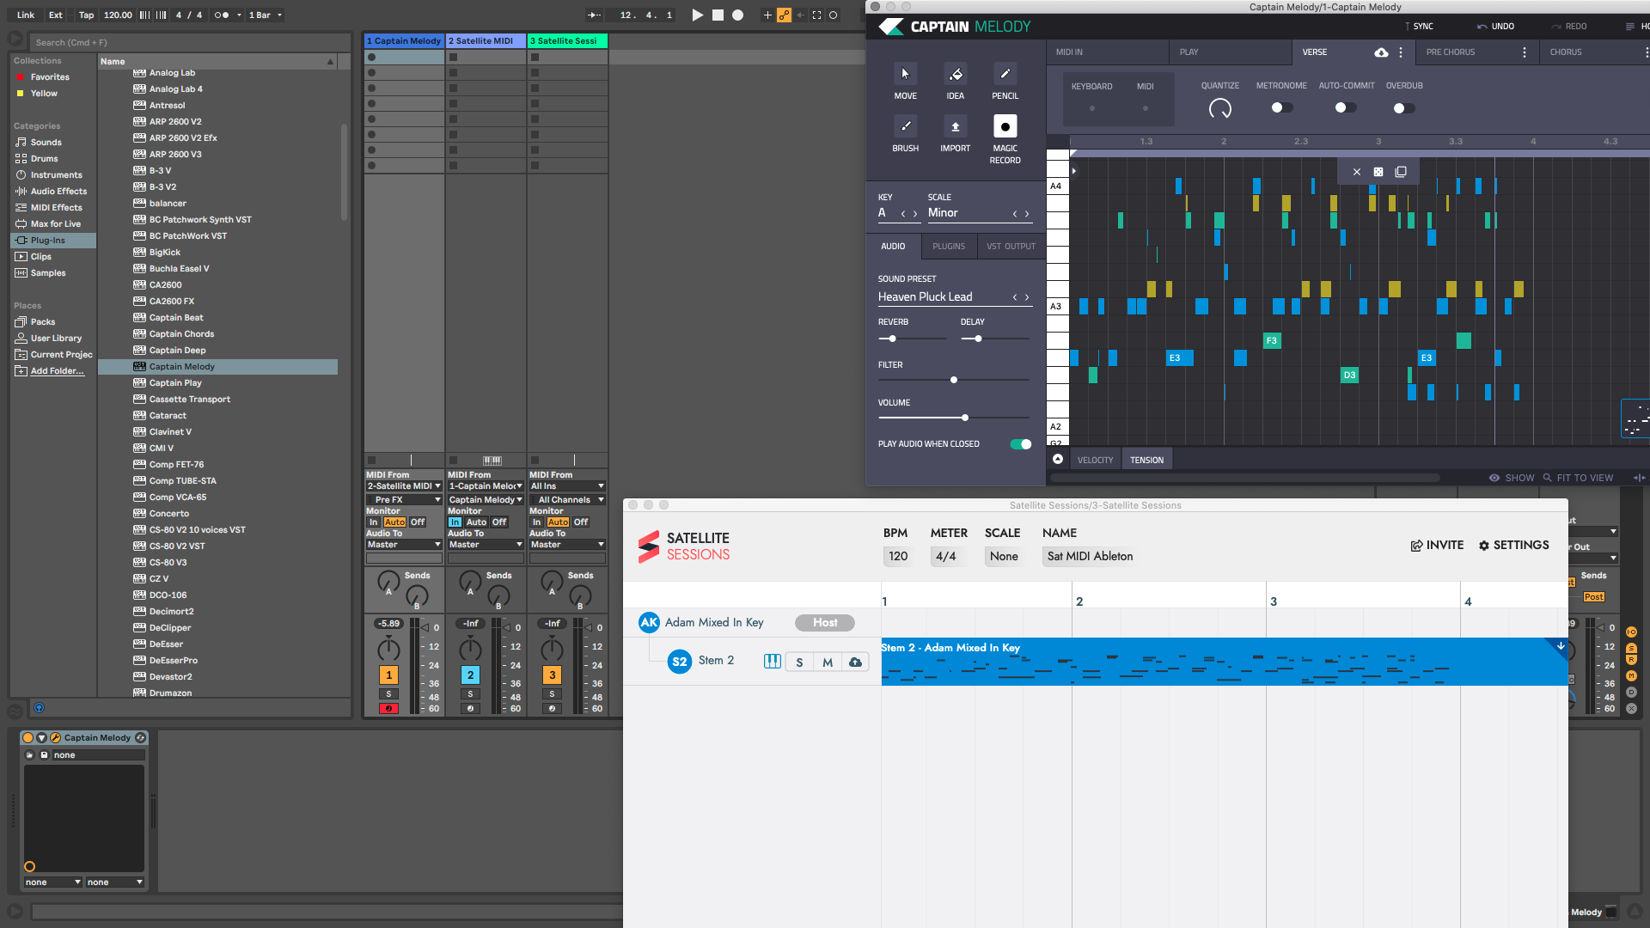Click the AK user avatar
1650x928 pixels.
pyautogui.click(x=649, y=622)
